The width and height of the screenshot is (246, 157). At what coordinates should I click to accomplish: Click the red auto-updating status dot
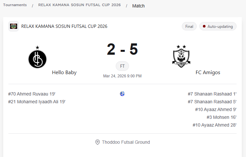click(x=204, y=27)
